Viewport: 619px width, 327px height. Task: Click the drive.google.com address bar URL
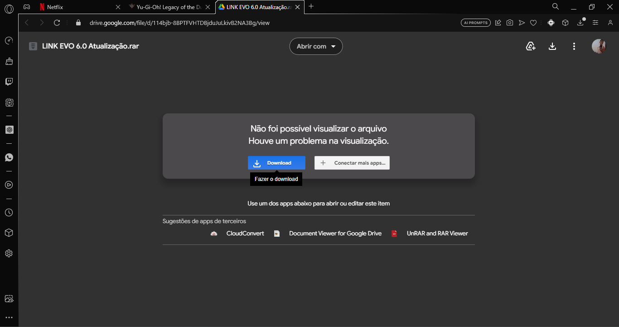pos(179,23)
